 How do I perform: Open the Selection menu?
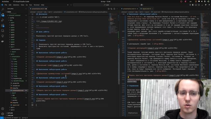(16, 5)
